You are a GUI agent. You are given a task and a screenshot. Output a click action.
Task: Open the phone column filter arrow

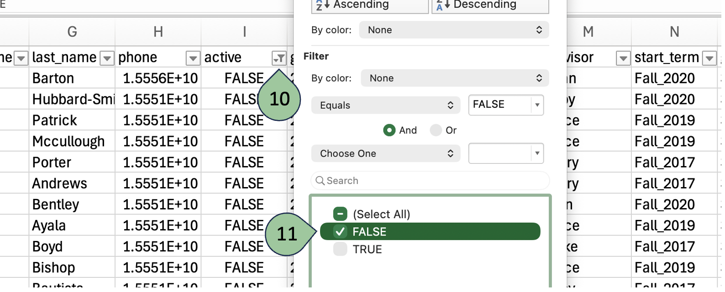pos(193,58)
